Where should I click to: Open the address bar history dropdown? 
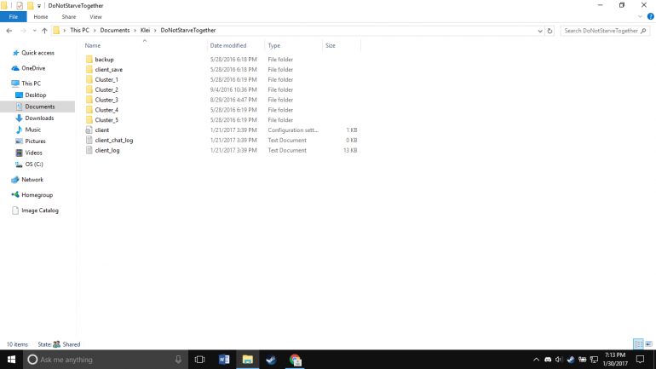pos(538,31)
